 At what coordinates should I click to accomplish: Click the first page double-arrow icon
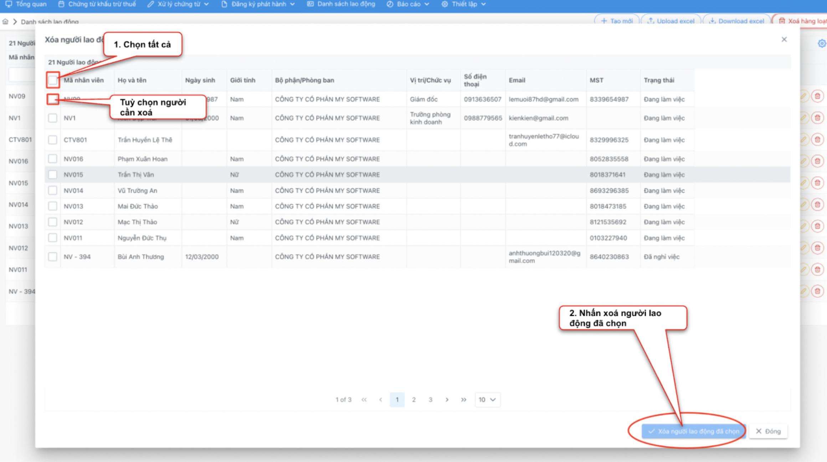pyautogui.click(x=364, y=400)
